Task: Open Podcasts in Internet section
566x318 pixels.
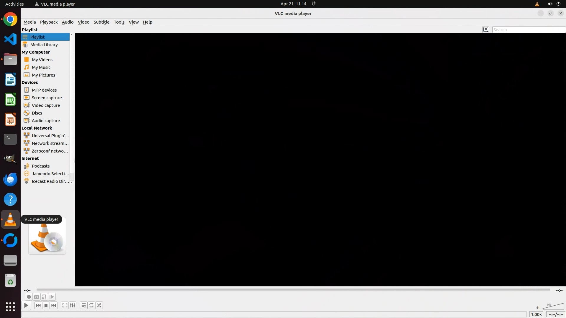Action: point(41,166)
